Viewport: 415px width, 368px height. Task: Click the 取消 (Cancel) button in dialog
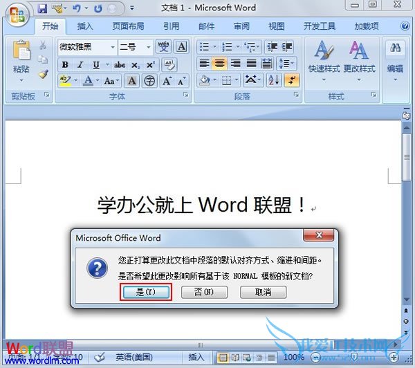point(263,293)
